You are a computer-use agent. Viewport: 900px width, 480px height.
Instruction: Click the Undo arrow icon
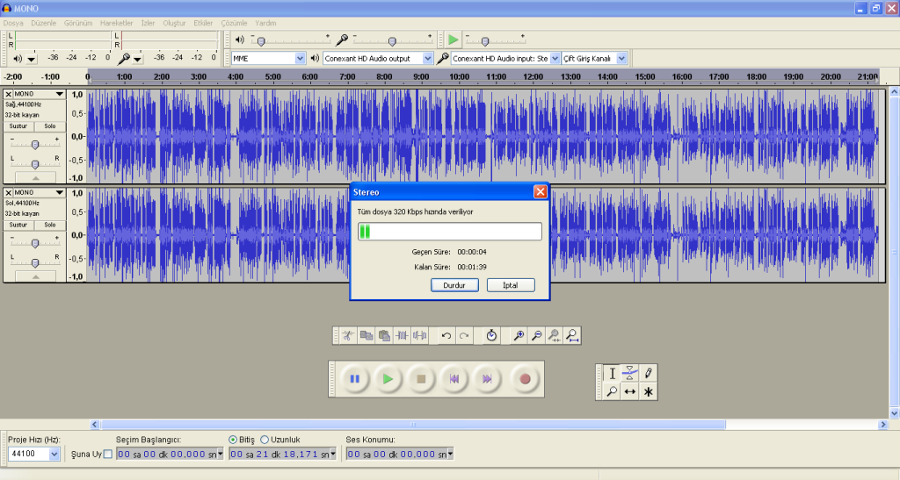coord(446,336)
